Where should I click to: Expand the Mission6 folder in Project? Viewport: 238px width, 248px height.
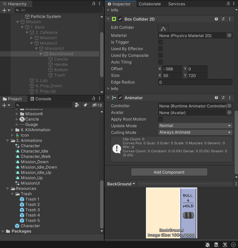click(x=17, y=114)
